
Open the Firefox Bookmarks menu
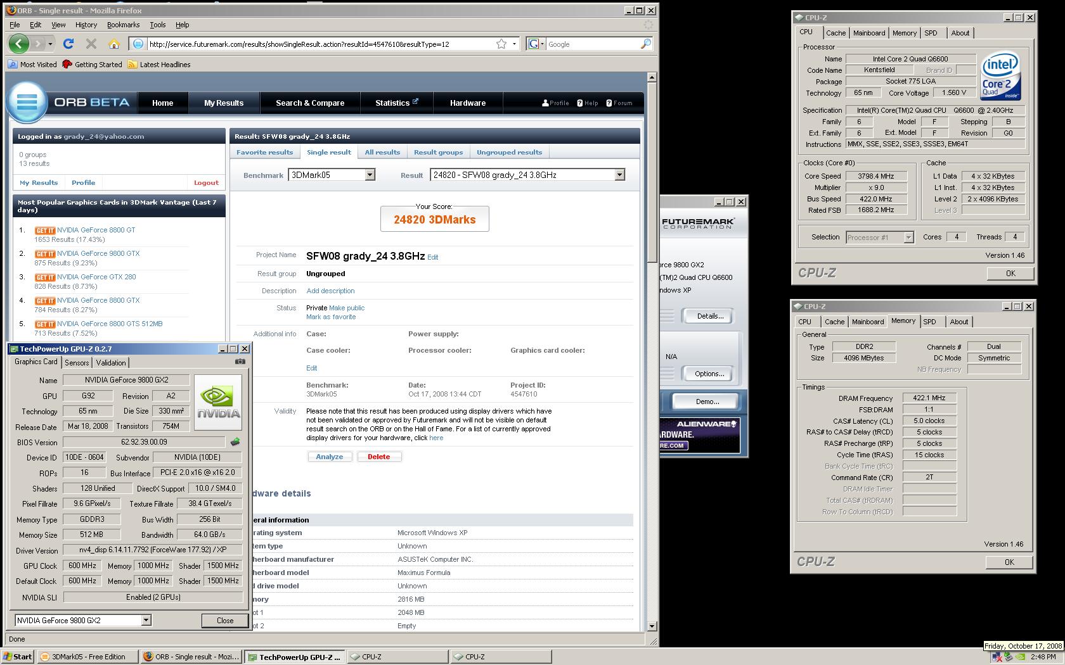pos(123,25)
